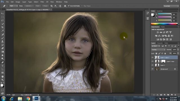Select the Healing Brush tool

(3, 35)
